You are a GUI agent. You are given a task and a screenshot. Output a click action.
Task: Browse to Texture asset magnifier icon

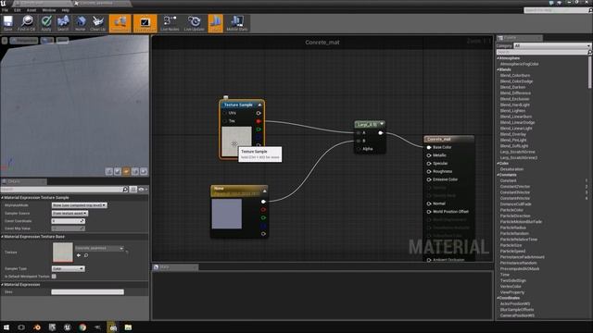click(x=86, y=255)
